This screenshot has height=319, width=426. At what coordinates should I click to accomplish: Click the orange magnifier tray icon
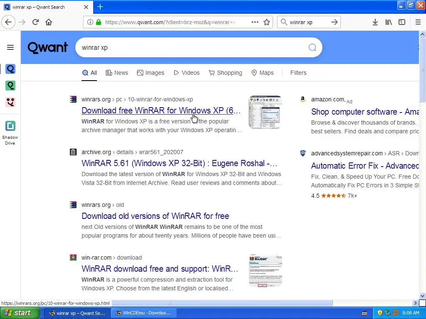point(395,313)
